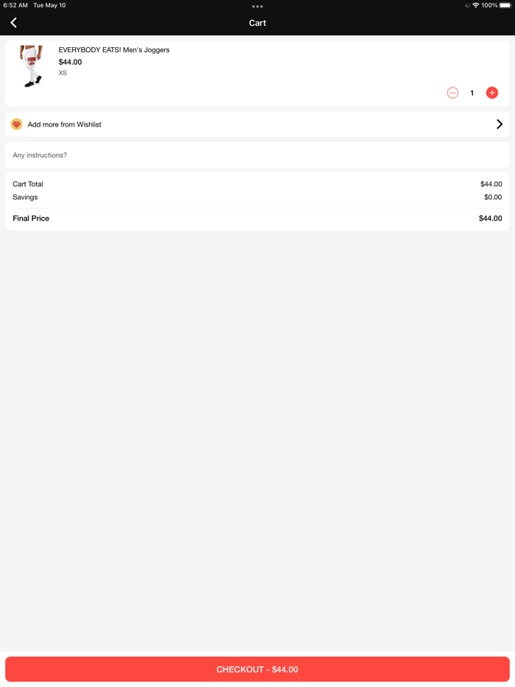
Task: Tap the quantity number 1
Action: tap(472, 93)
